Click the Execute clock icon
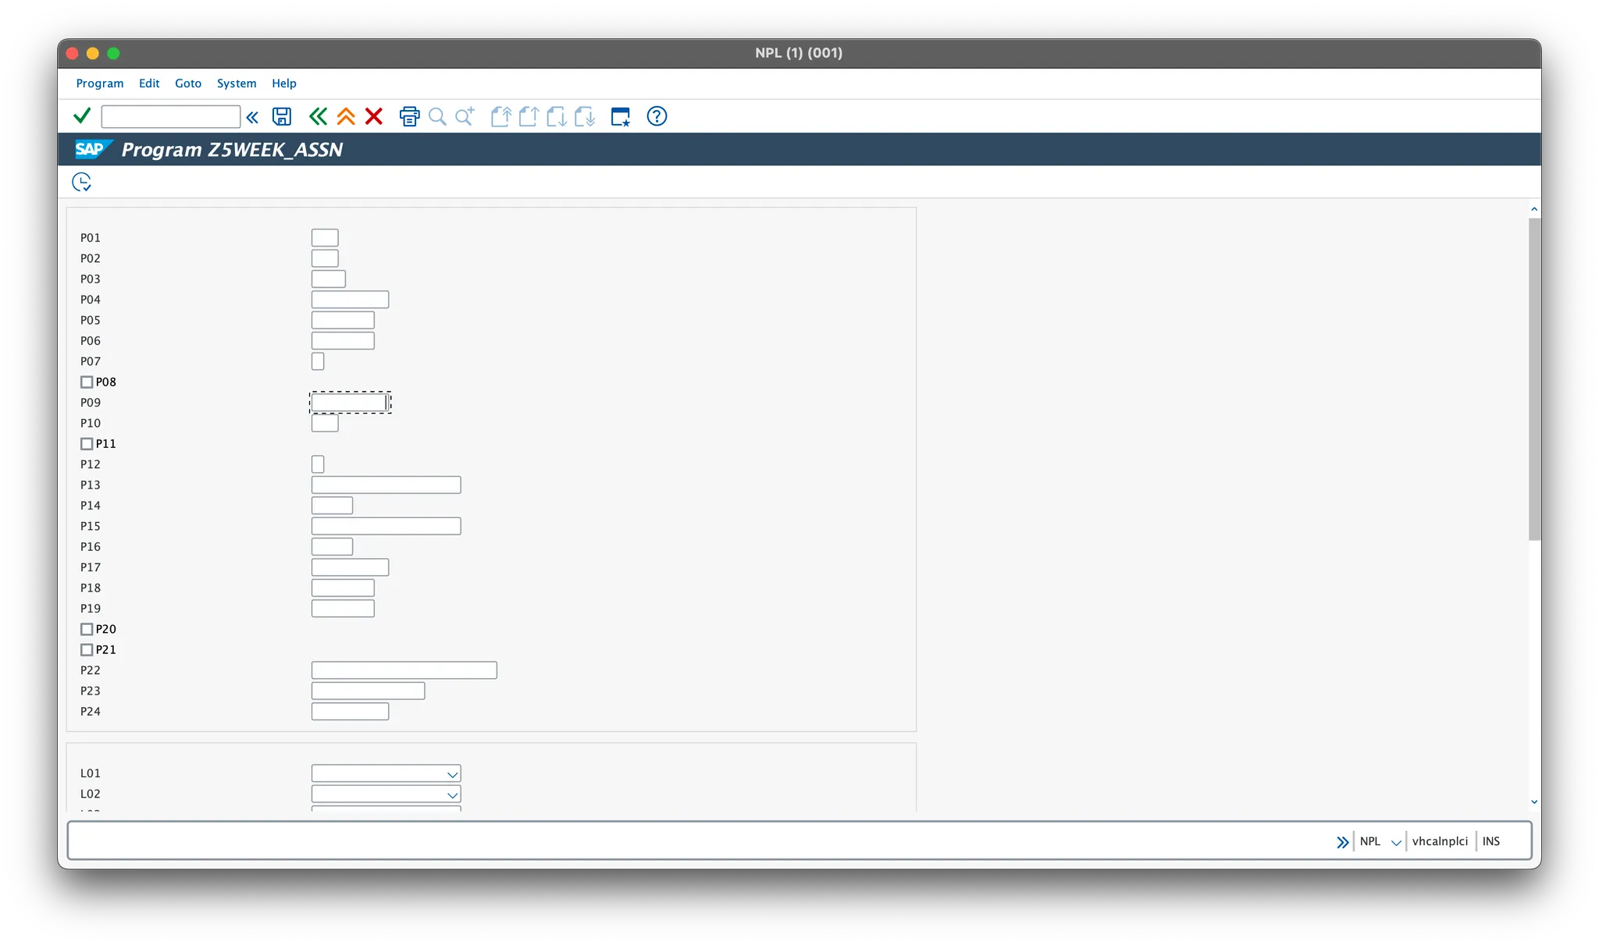The image size is (1599, 945). (x=81, y=182)
